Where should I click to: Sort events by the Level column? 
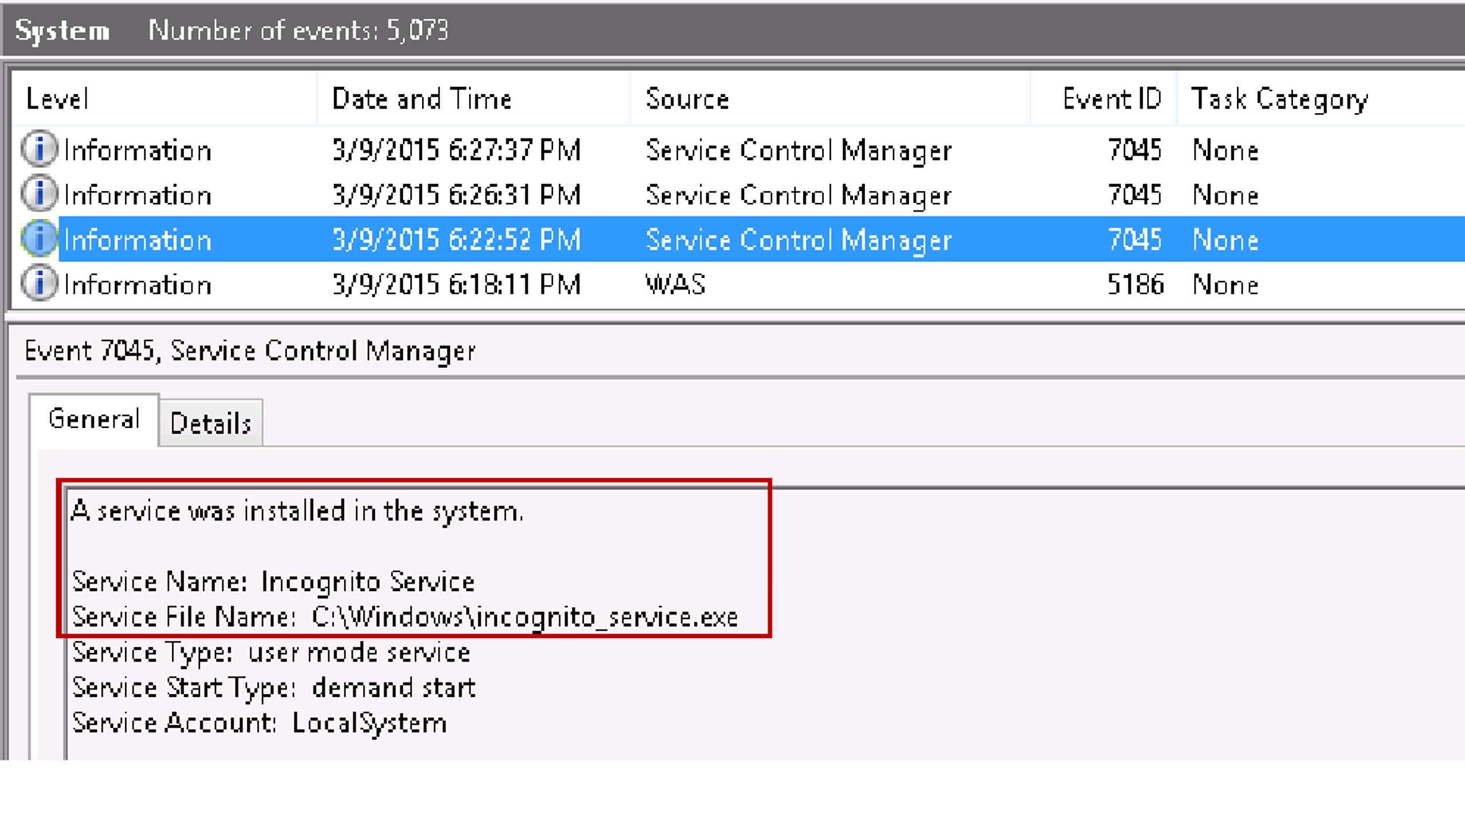pos(57,98)
